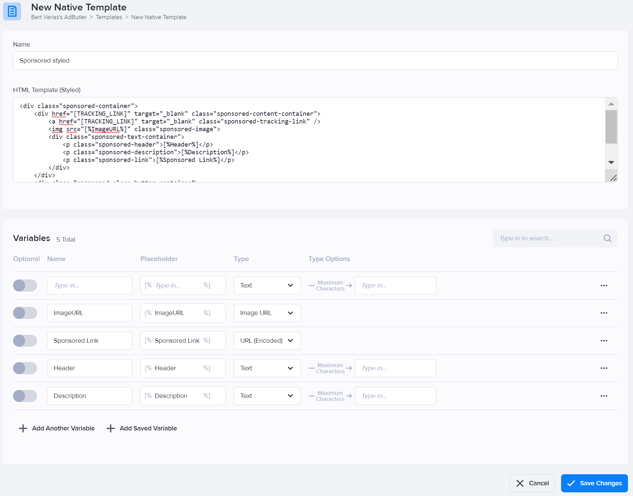Open the options ellipsis for the Description row
633x496 pixels.
[x=604, y=396]
